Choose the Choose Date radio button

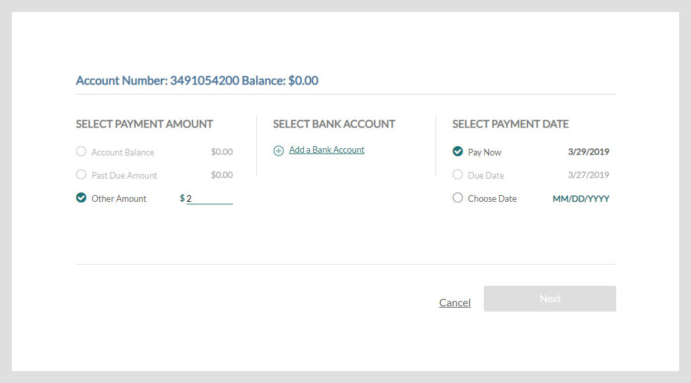tap(458, 198)
